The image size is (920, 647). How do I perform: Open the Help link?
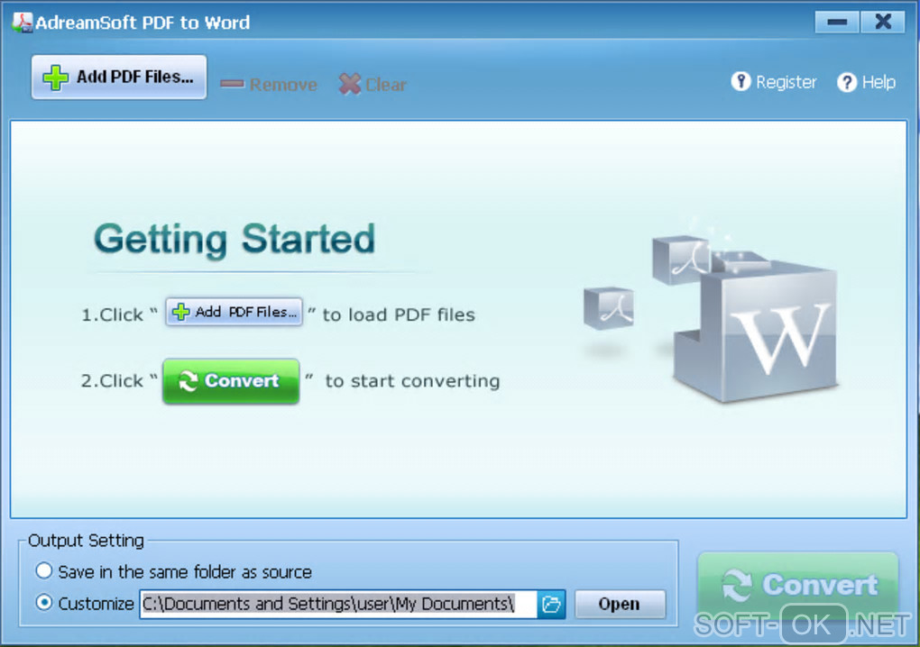867,82
